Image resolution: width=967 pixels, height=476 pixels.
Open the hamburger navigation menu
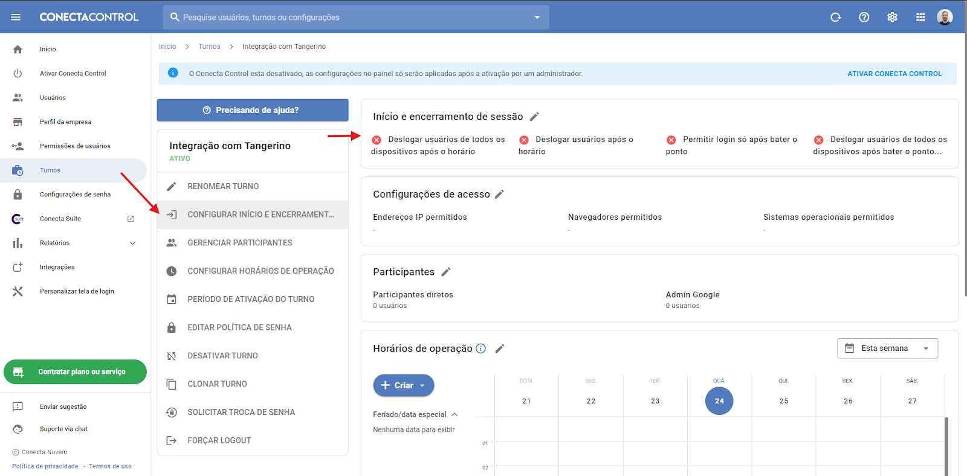[x=16, y=17]
